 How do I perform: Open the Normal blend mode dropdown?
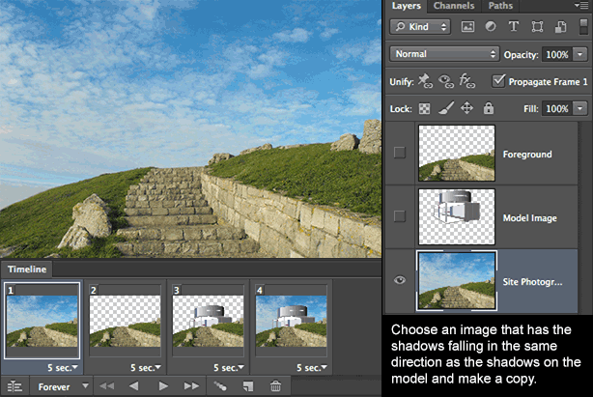(x=444, y=54)
